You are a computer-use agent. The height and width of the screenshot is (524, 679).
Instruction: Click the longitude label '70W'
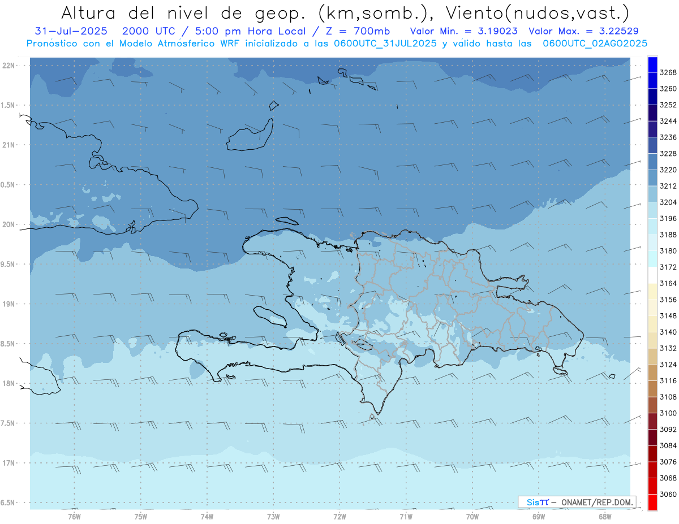click(x=472, y=517)
